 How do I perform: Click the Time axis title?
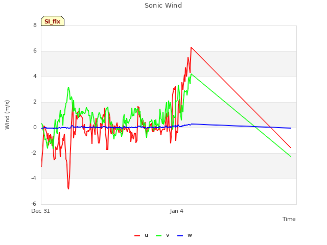(x=289, y=219)
